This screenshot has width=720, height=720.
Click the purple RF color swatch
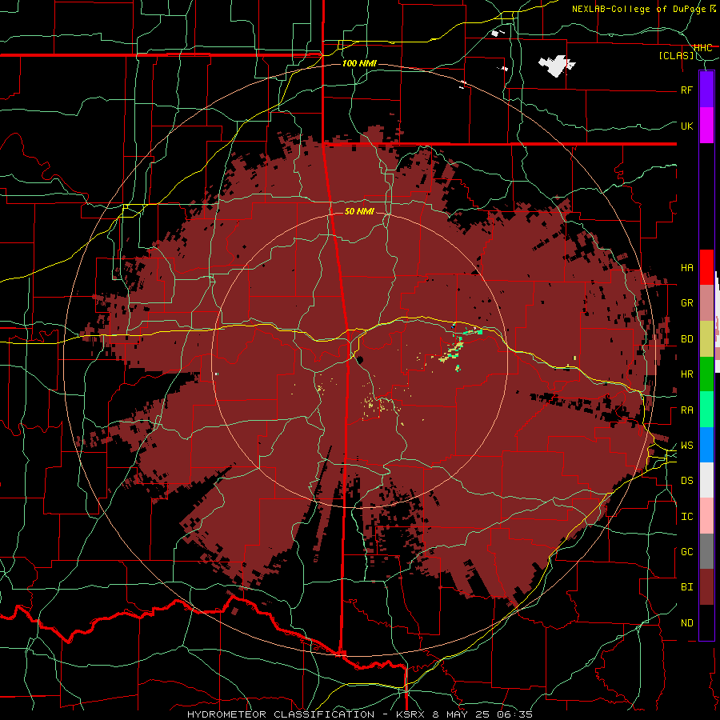click(706, 89)
